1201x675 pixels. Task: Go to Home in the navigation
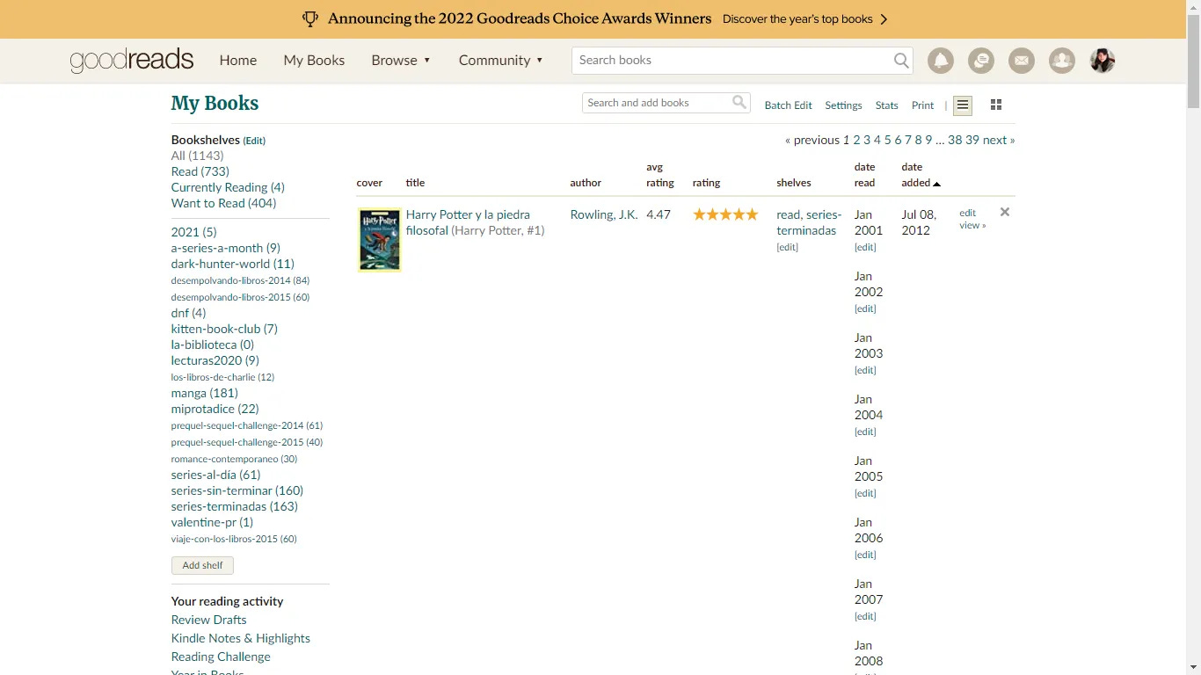[238, 61]
